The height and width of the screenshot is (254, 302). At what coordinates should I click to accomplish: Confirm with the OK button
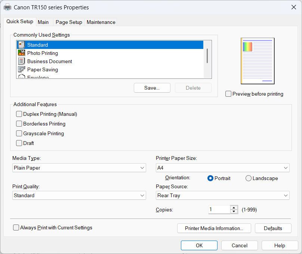[x=199, y=245]
